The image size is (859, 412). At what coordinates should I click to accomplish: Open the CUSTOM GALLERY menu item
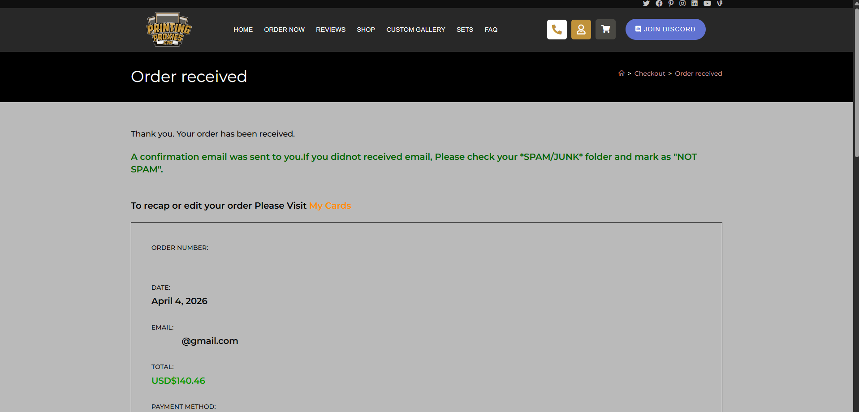pos(416,30)
